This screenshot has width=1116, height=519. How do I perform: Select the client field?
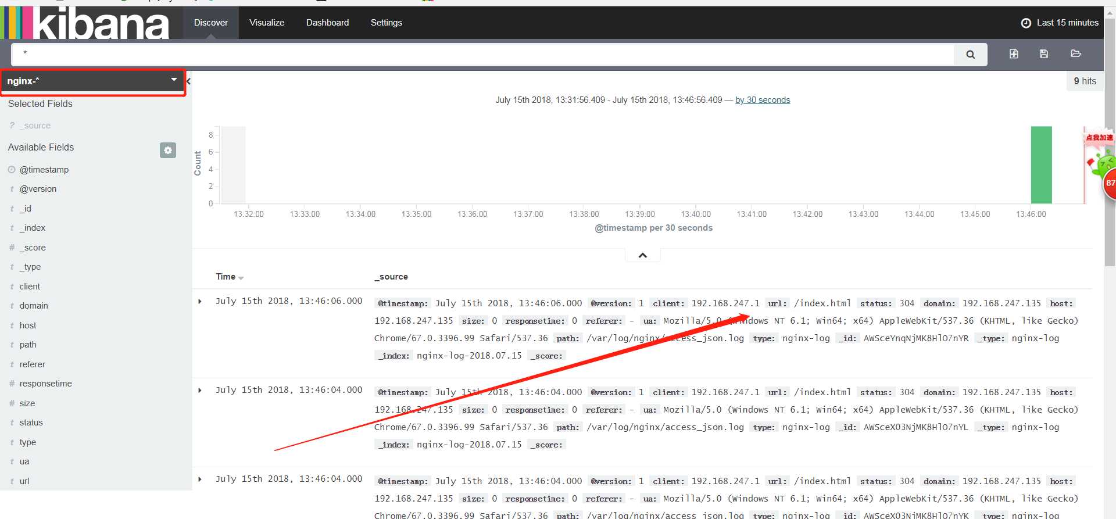tap(30, 287)
